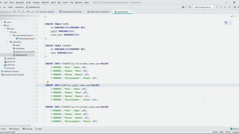Image resolution: width=239 pixels, height=134 pixels.
Task: Click the 29:26 cursor position widget
Action: coord(215,132)
